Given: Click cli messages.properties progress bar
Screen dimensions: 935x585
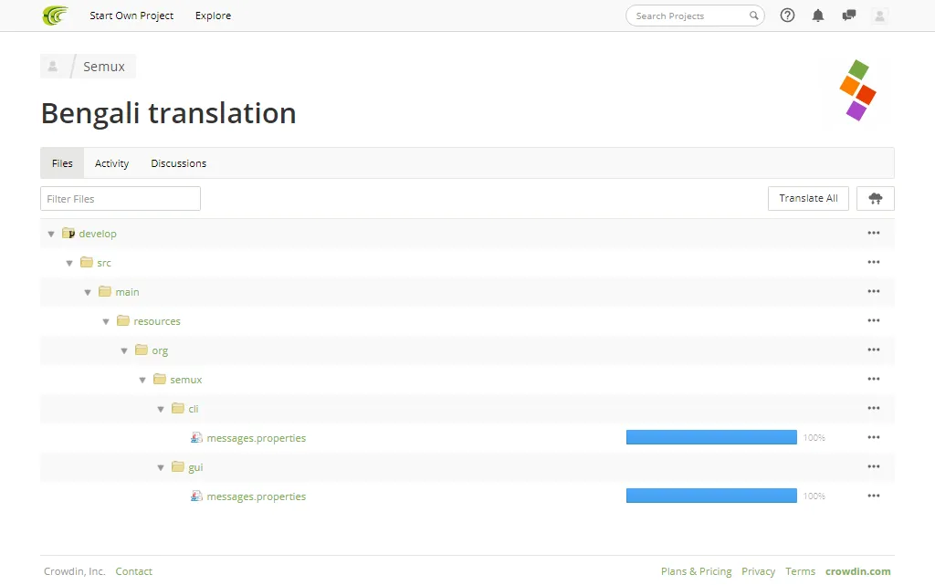Looking at the screenshot, I should 711,437.
